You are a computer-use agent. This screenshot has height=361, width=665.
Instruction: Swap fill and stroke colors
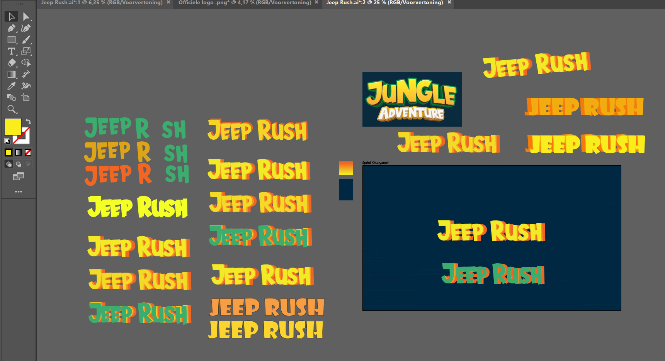click(x=28, y=121)
